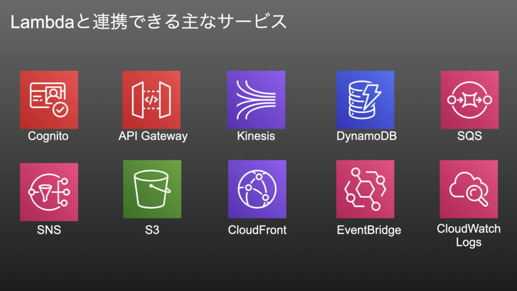Click the red Cognito service icon
The height and width of the screenshot is (291, 517).
(49, 100)
